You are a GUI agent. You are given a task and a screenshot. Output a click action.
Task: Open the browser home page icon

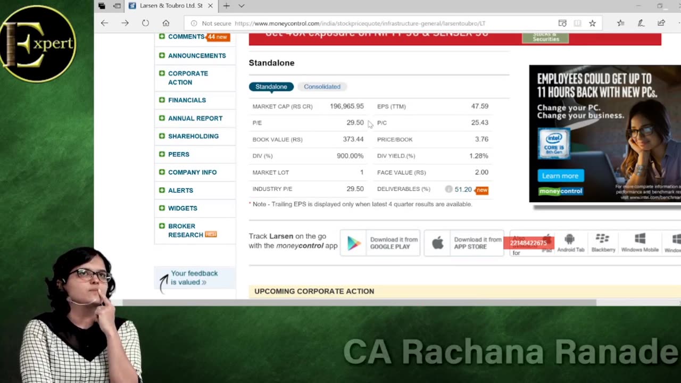click(166, 23)
